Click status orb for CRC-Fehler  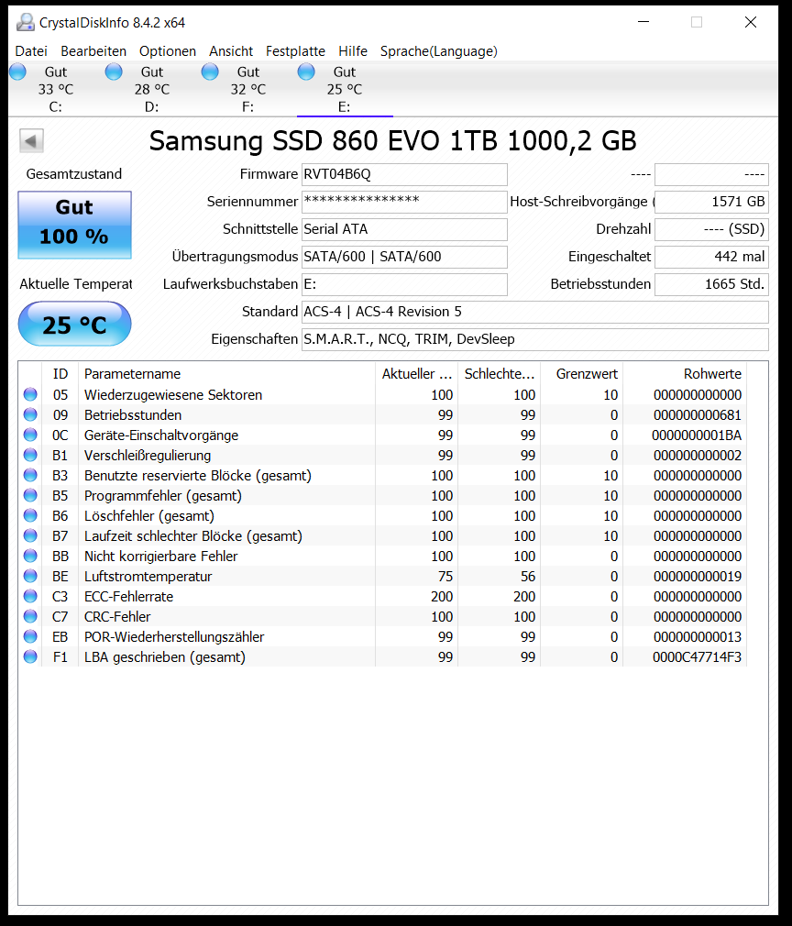tap(30, 616)
